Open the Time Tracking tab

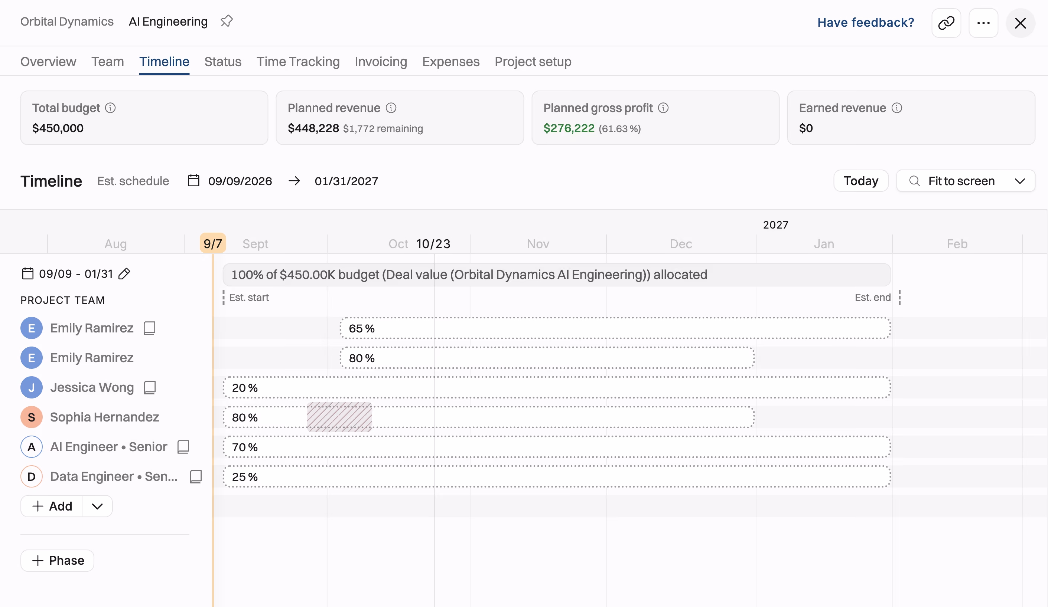tap(298, 62)
